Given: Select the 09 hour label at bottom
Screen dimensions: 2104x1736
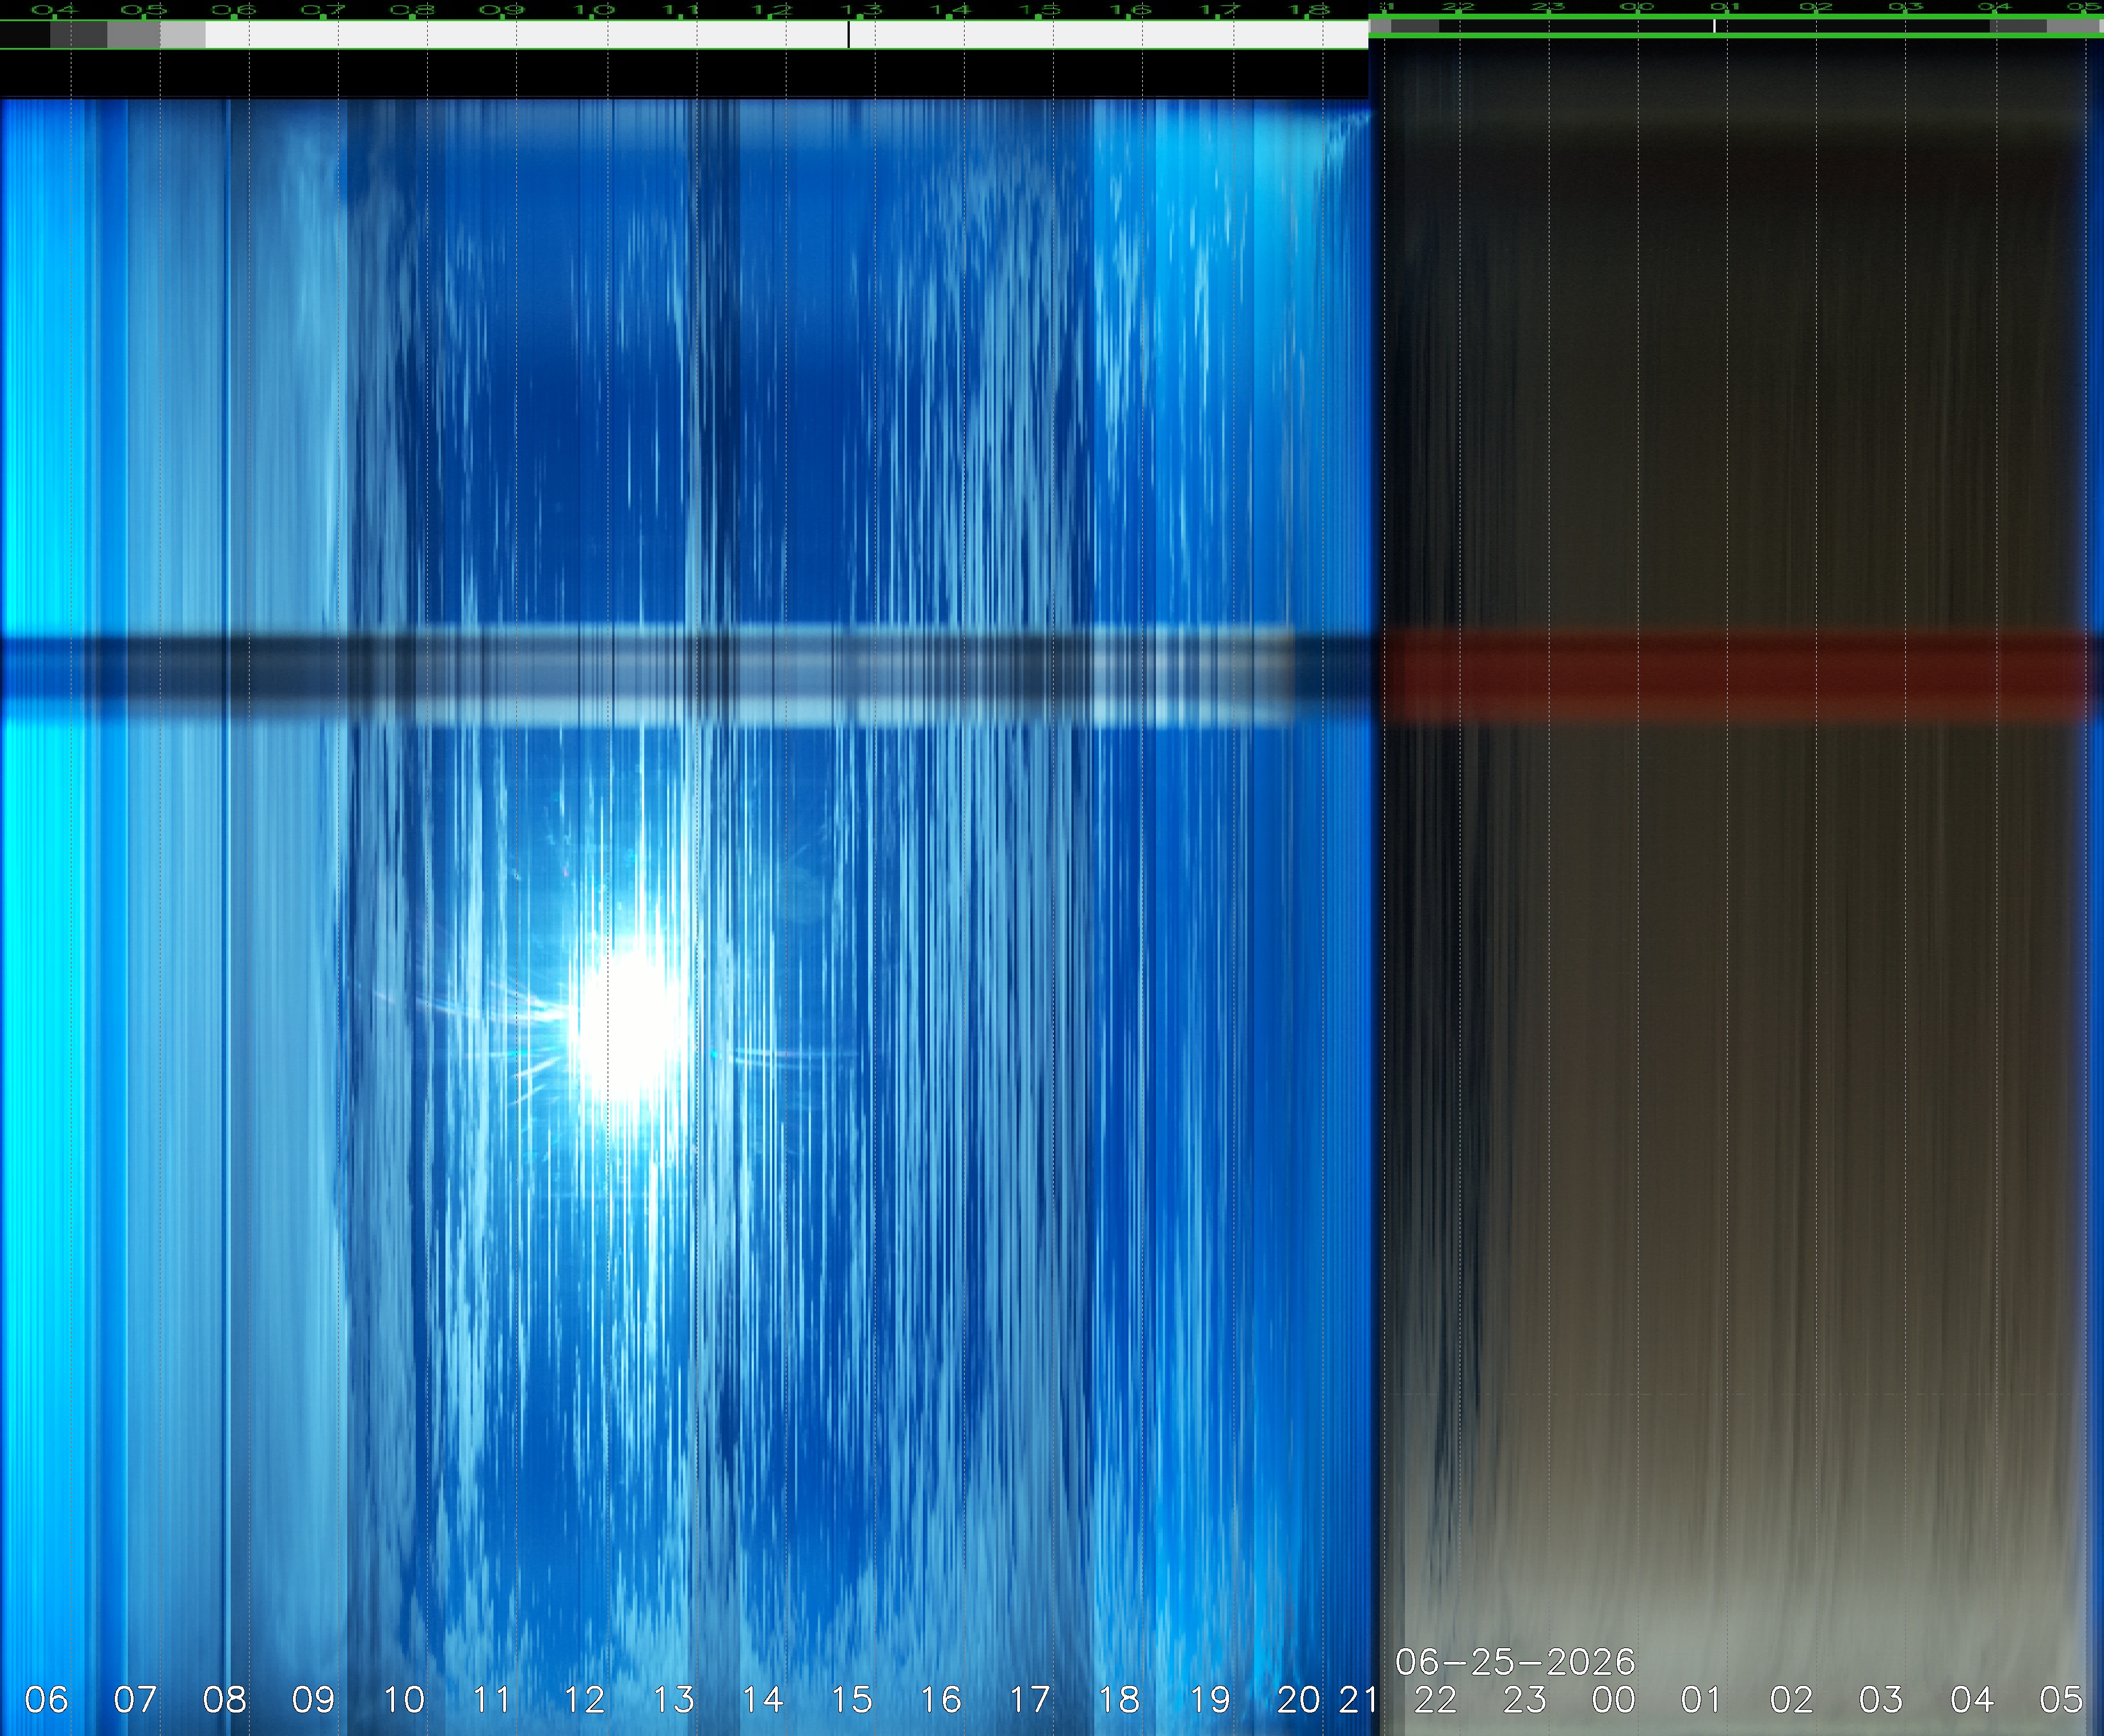Looking at the screenshot, I should tap(313, 1699).
